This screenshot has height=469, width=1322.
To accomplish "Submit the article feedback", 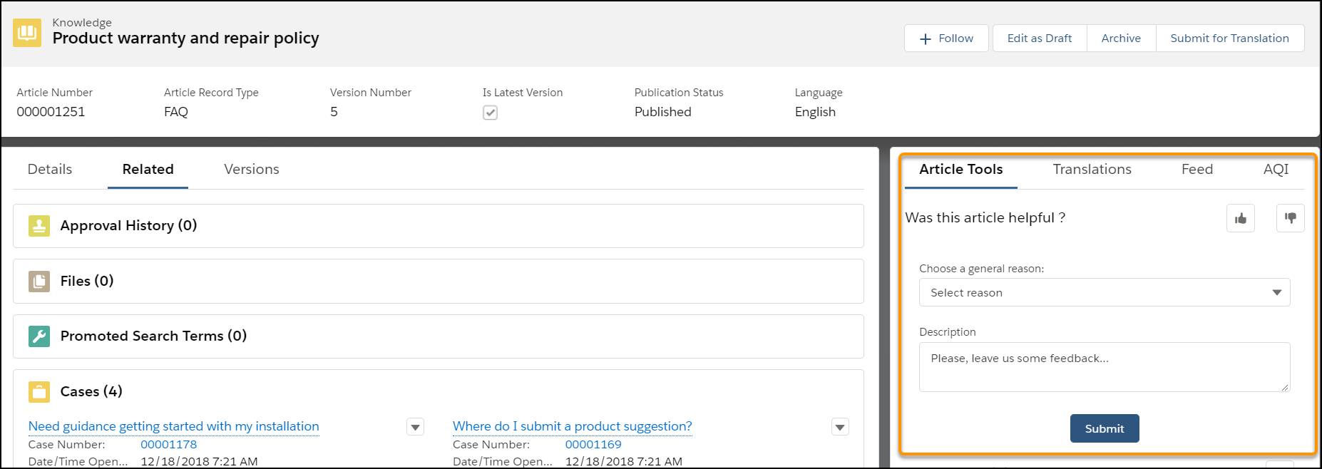I will [x=1105, y=428].
